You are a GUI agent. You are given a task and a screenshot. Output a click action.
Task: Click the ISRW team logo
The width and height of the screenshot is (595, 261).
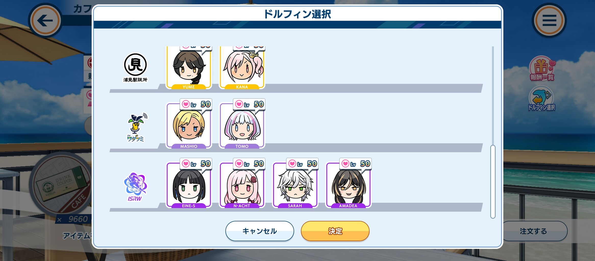[x=135, y=187]
